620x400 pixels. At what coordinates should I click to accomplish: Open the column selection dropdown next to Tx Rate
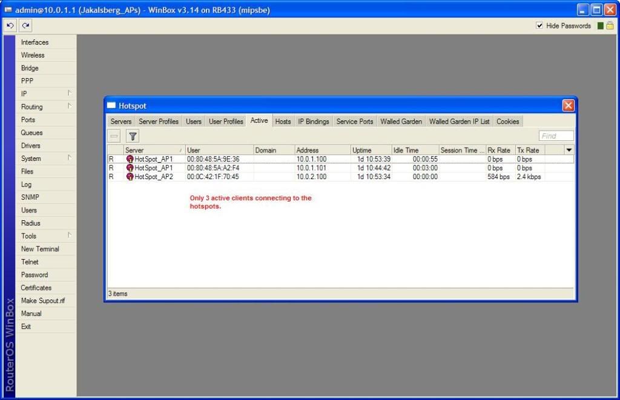568,149
